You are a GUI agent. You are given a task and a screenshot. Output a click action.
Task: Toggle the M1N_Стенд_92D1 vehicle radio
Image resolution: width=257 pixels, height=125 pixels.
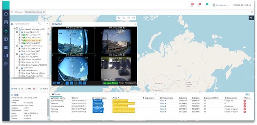22,37
